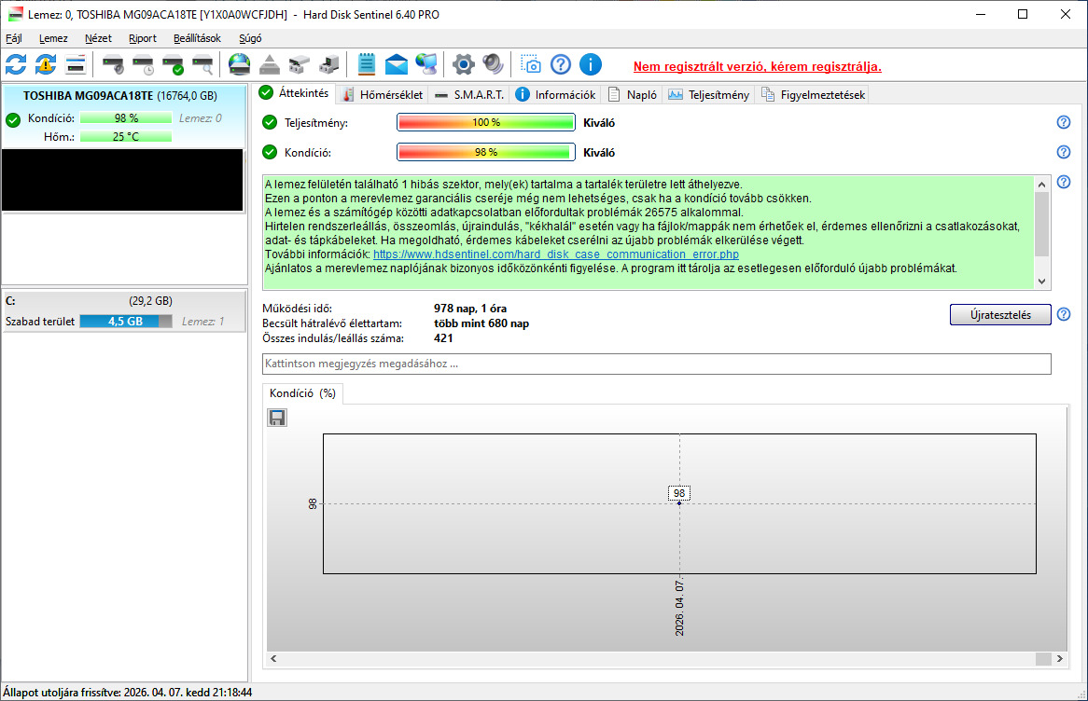Select the Kondíció (%) chart tab

tap(302, 393)
